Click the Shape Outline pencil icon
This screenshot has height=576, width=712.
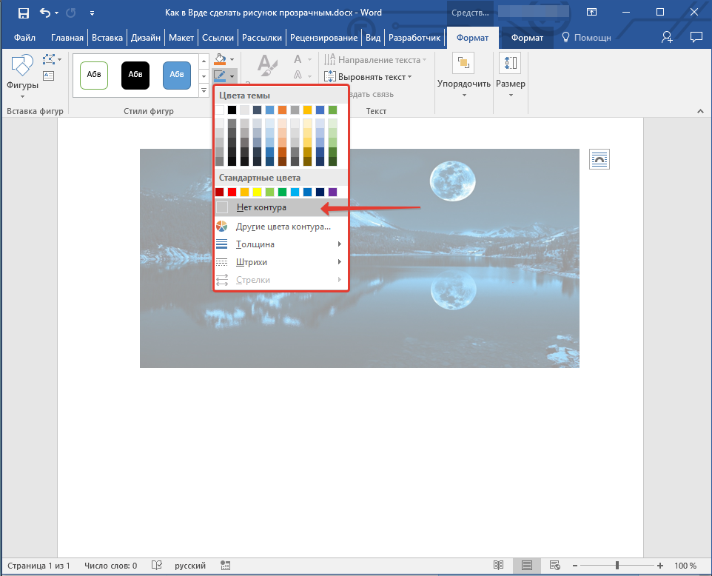click(220, 76)
